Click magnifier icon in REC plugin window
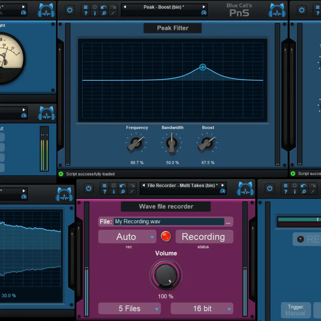Screen dimensions: 321x321 303,192
